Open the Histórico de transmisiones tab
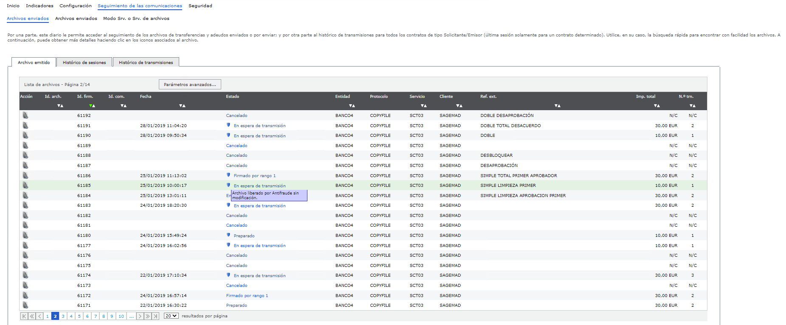 (146, 62)
